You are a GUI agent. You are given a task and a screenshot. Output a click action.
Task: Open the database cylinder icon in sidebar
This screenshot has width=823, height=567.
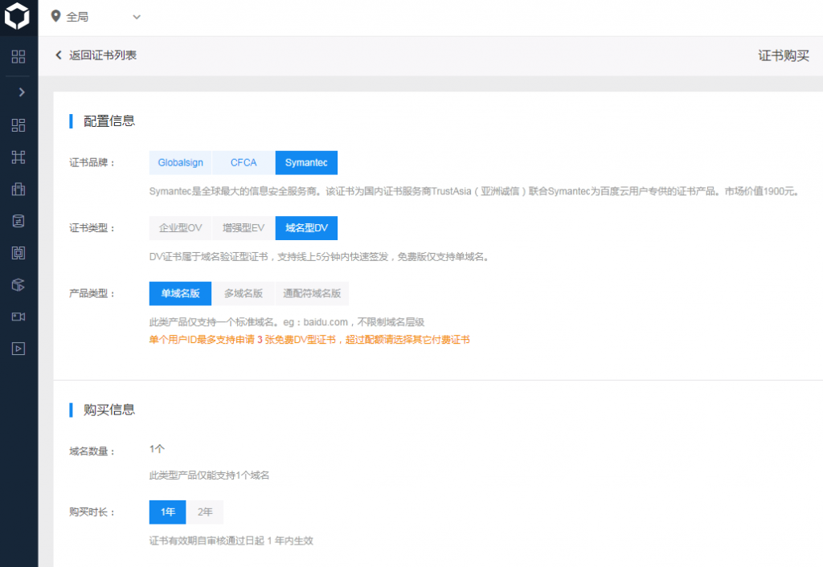point(18,221)
